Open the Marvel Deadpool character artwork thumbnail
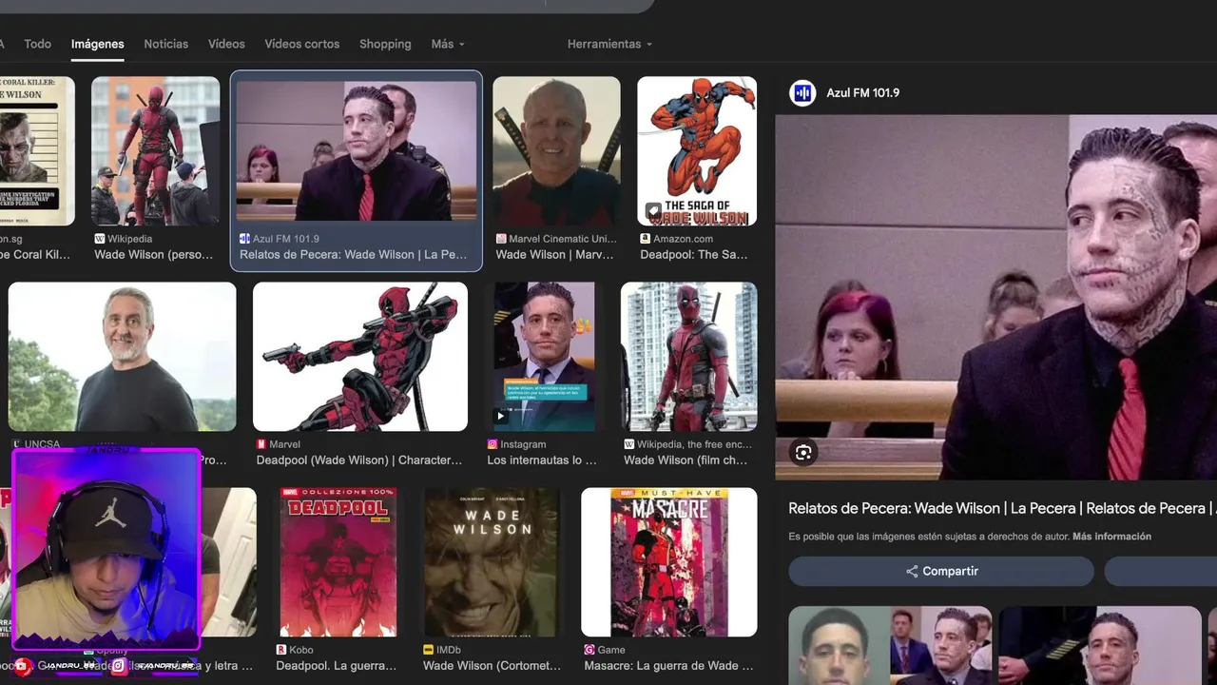Image resolution: width=1217 pixels, height=685 pixels. pos(360,357)
